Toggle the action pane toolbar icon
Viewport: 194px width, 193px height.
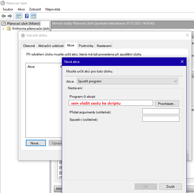tap(34, 16)
